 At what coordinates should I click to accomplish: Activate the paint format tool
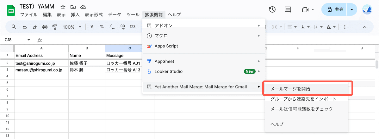coord(55,27)
